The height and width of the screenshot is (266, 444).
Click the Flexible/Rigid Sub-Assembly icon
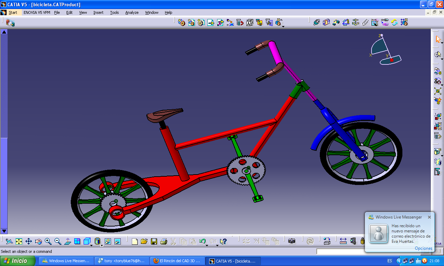click(384, 23)
